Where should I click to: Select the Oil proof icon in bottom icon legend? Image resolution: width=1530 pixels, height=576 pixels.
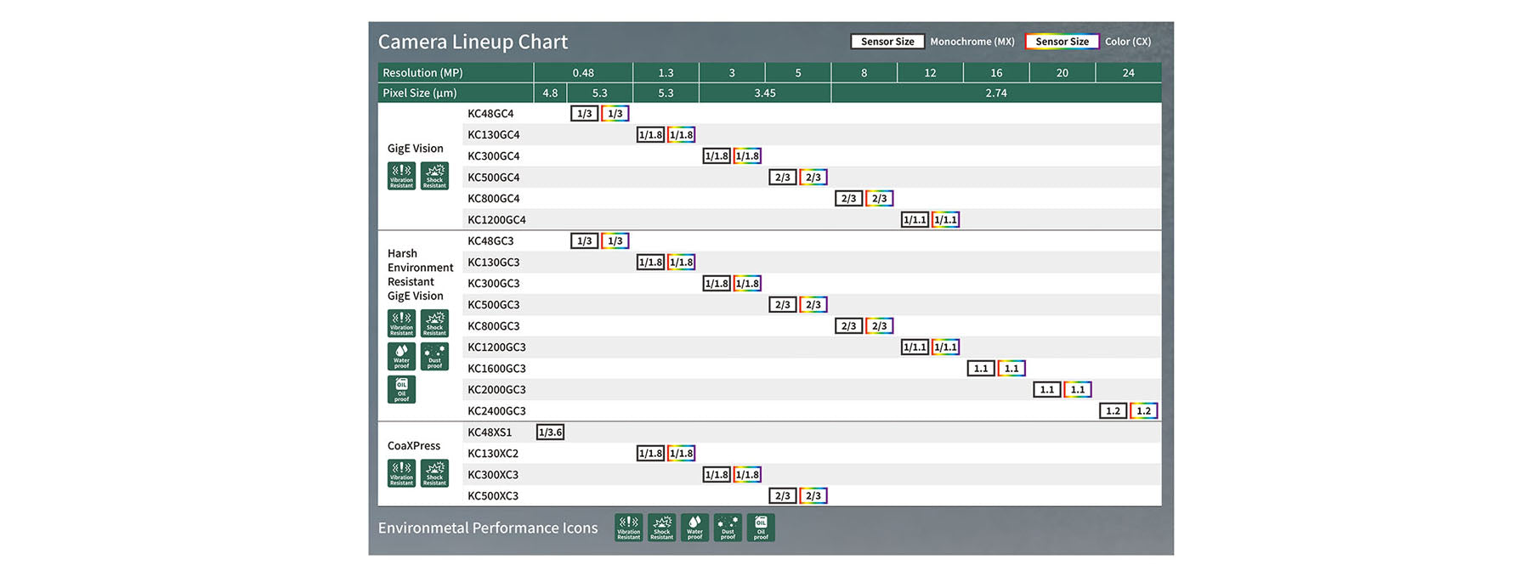click(761, 528)
